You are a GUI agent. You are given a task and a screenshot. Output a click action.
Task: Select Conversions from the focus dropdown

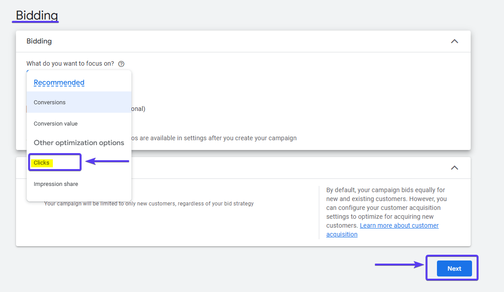point(50,103)
